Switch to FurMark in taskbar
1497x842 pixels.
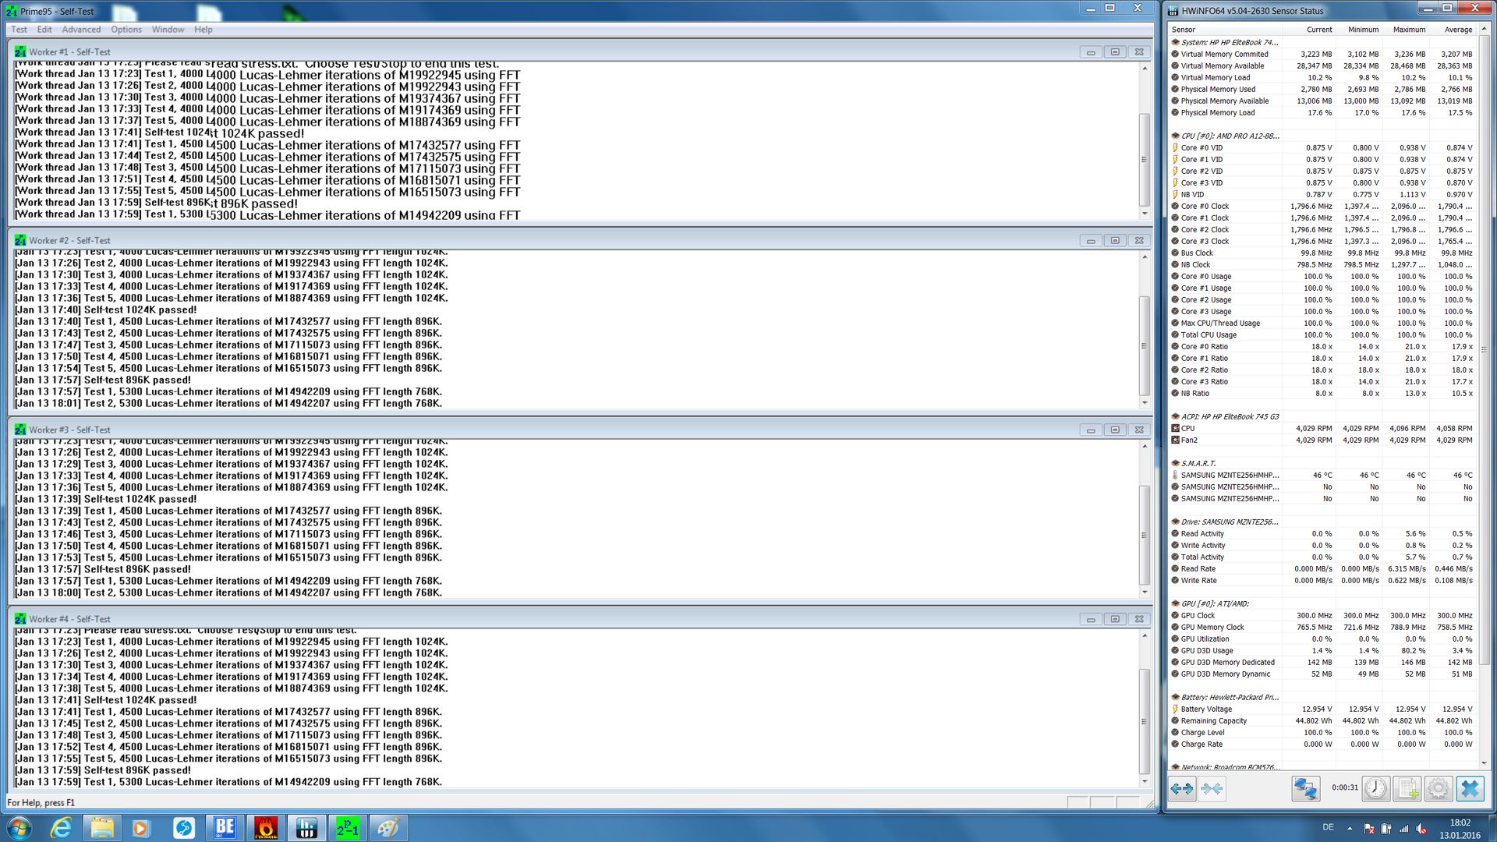coord(265,827)
